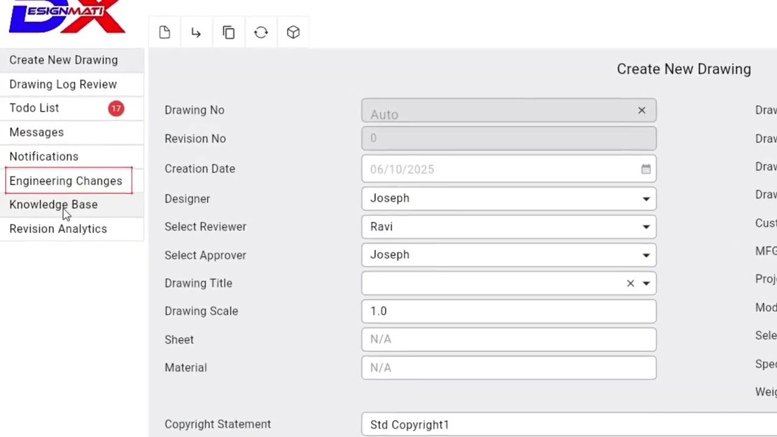This screenshot has height=437, width=777.
Task: Click the 3D cube toolbar icon
Action: pyautogui.click(x=293, y=32)
